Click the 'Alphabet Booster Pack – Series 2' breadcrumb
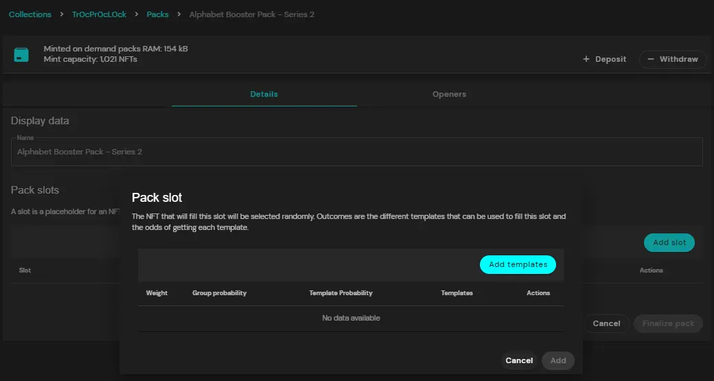This screenshot has height=381, width=714. 252,14
